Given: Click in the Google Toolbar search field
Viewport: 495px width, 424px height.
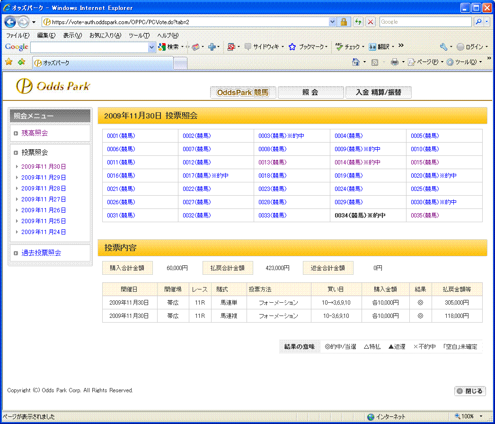Looking at the screenshot, I should pyautogui.click(x=89, y=47).
